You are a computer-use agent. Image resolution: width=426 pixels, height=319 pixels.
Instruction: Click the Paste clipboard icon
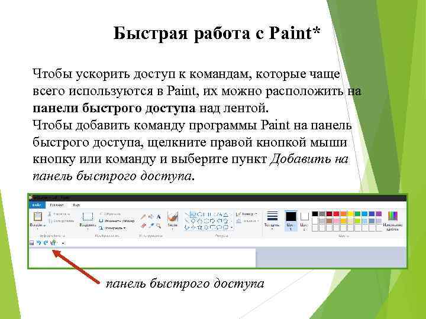point(37,217)
